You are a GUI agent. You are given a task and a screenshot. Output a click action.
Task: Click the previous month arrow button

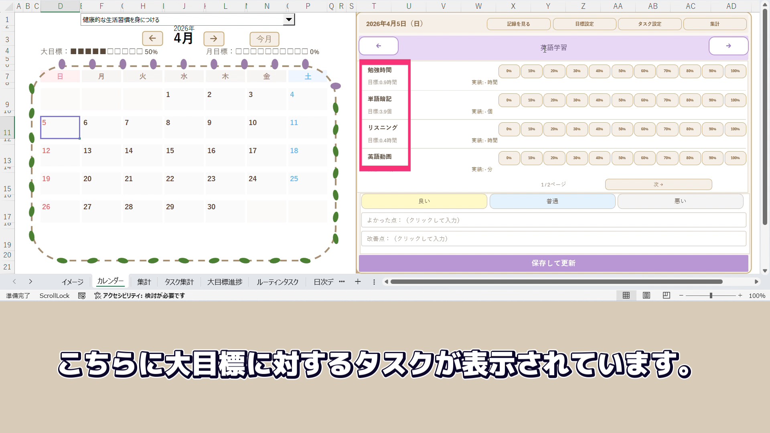tap(152, 38)
